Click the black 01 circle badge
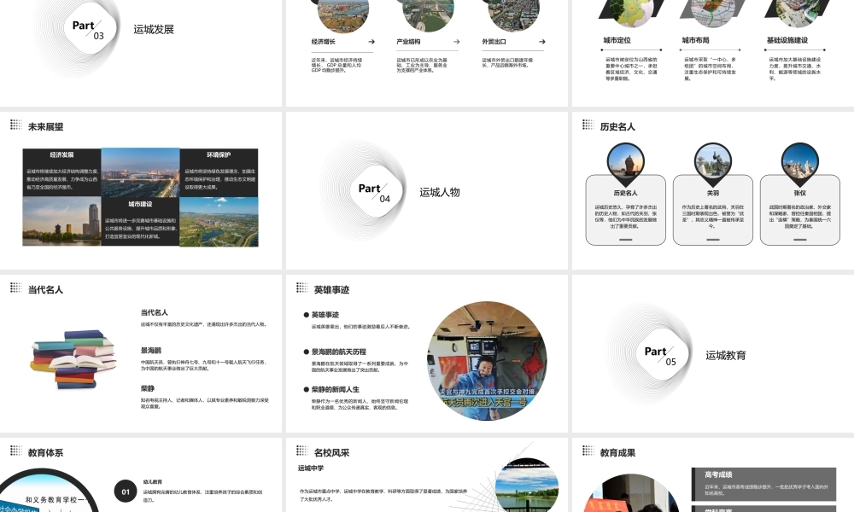The image size is (854, 512). [x=126, y=492]
